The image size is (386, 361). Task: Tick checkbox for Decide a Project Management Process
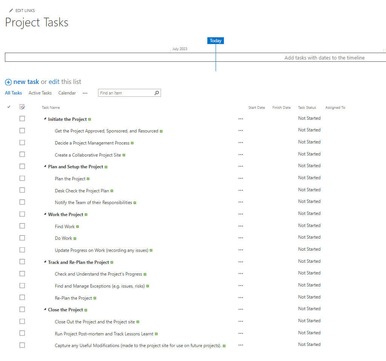coord(22,143)
